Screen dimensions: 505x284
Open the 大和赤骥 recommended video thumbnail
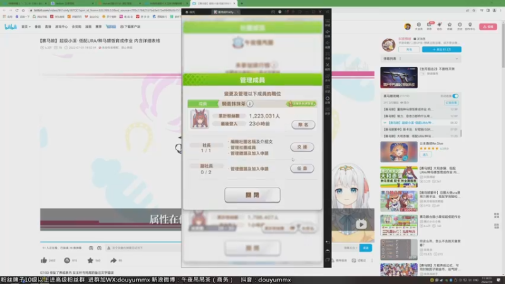pyautogui.click(x=399, y=177)
